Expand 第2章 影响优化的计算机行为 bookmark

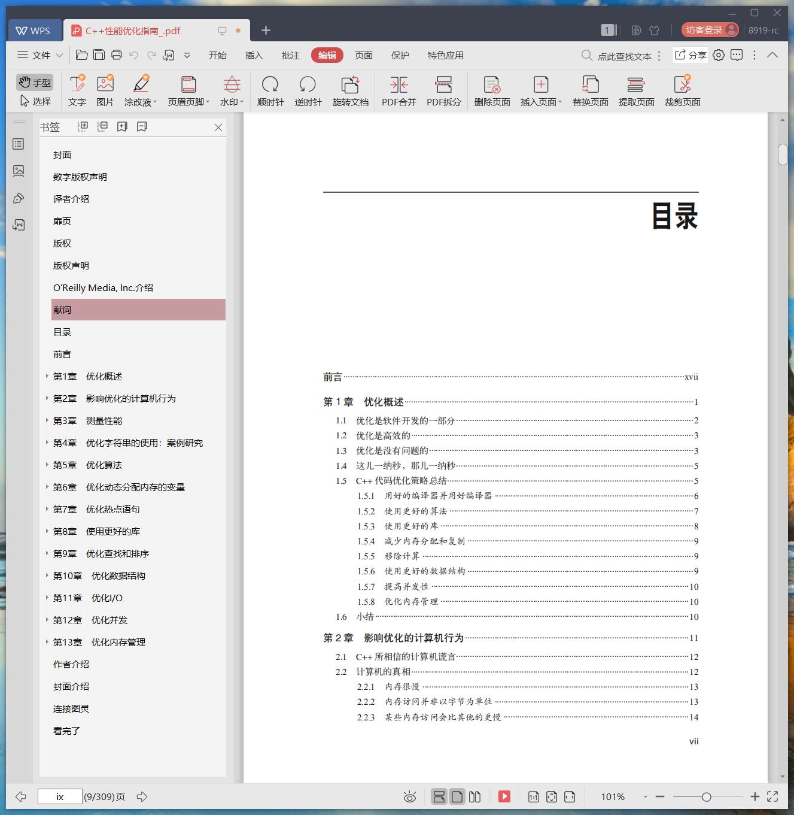47,398
